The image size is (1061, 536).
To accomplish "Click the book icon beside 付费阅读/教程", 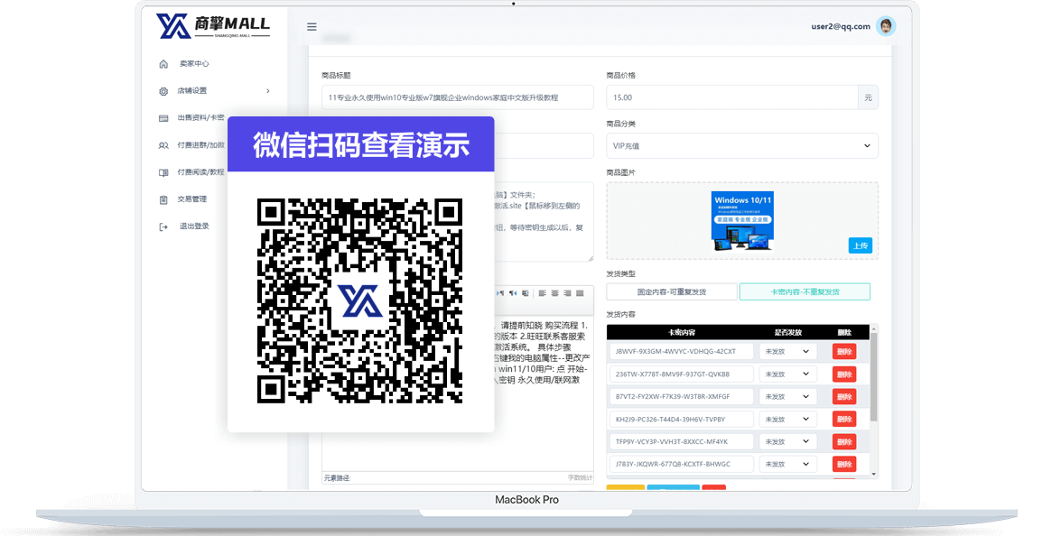I will tap(163, 172).
